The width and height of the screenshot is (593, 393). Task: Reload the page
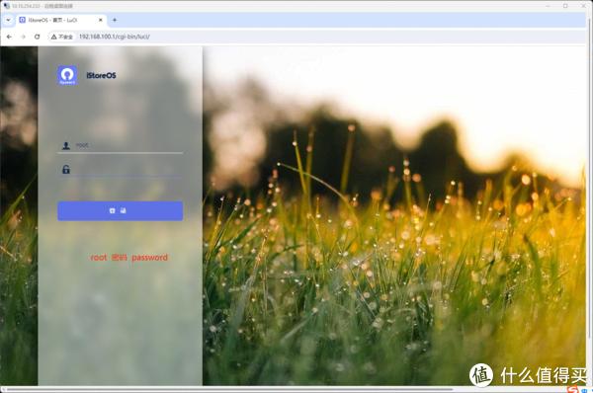coord(37,37)
